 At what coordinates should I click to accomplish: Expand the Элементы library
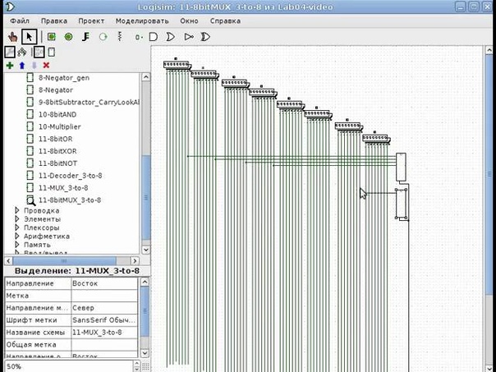click(17, 219)
